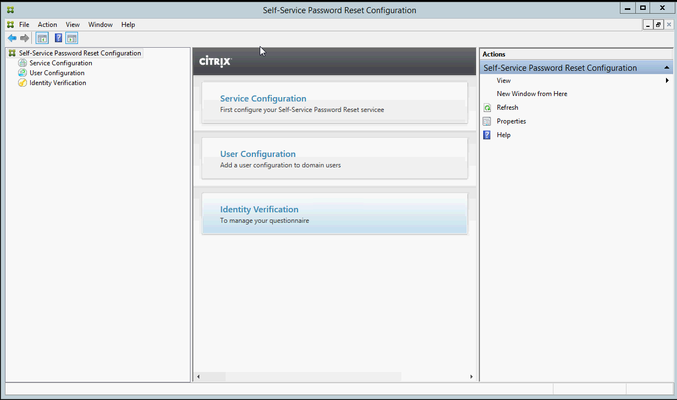Toggle the Show/Hide Console Tree toolbar button
The image size is (677, 400).
coord(42,38)
